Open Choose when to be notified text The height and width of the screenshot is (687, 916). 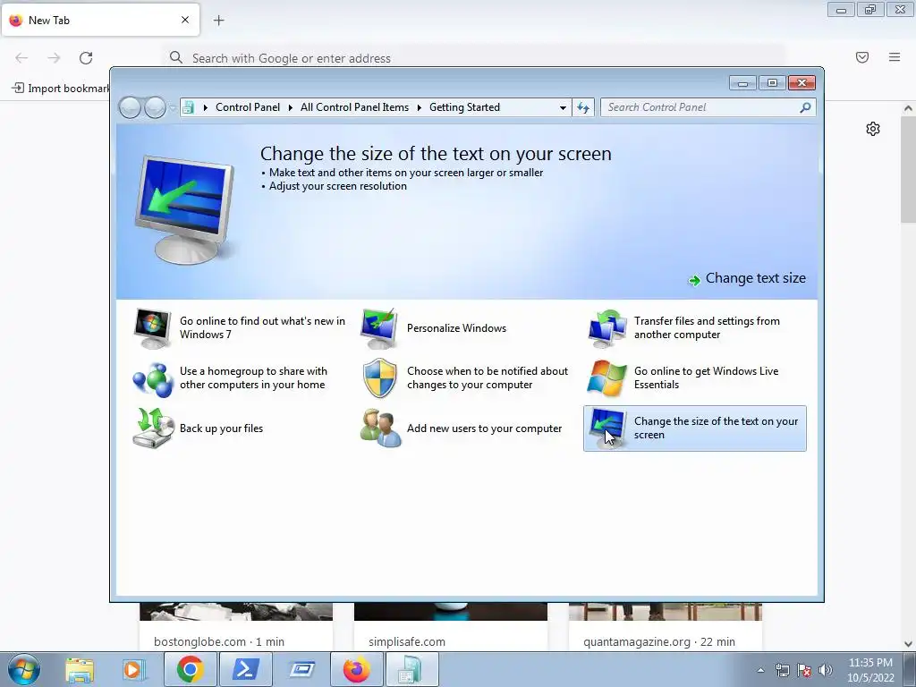pos(488,378)
